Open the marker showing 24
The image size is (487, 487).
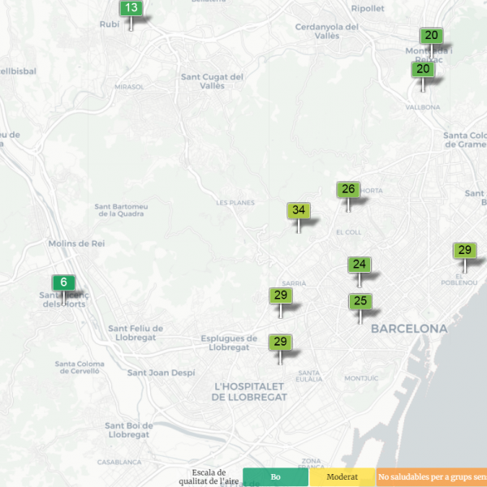click(360, 265)
